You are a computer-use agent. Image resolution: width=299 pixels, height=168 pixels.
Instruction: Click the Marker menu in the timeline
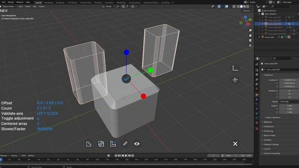point(31,155)
